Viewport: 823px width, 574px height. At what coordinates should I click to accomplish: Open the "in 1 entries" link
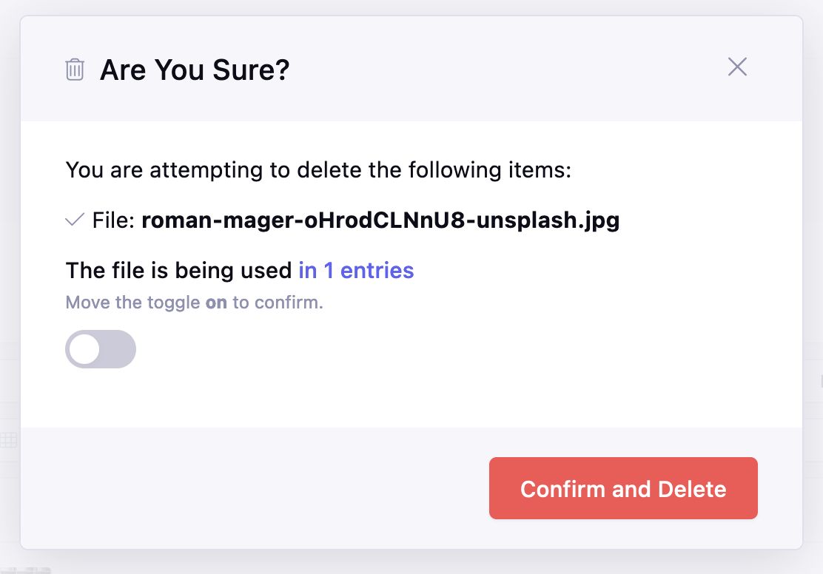coord(356,270)
